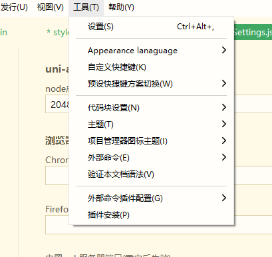272x257 pixels.
Task: Expand the Appearance lanaguage submenu
Action: (x=151, y=51)
